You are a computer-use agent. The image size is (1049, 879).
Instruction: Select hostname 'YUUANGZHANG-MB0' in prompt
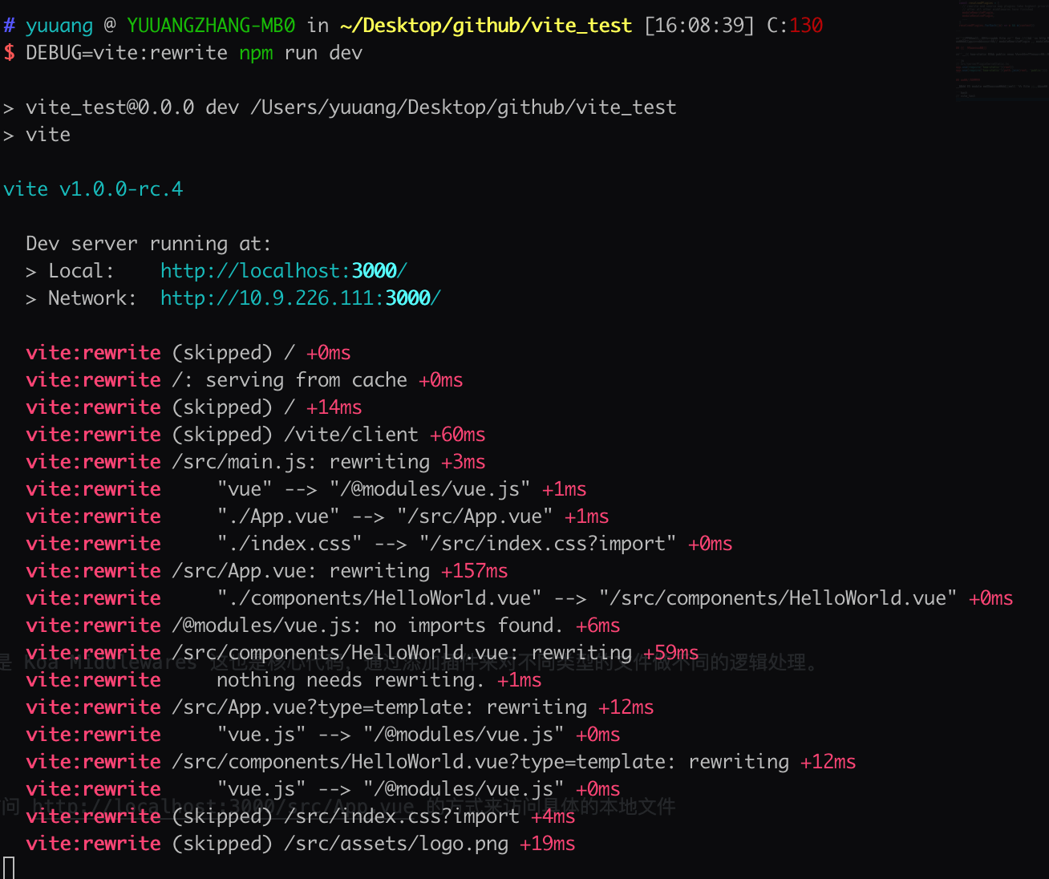pos(211,26)
